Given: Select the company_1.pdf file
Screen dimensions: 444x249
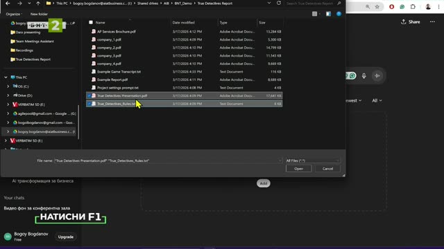Looking at the screenshot, I should point(109,39).
